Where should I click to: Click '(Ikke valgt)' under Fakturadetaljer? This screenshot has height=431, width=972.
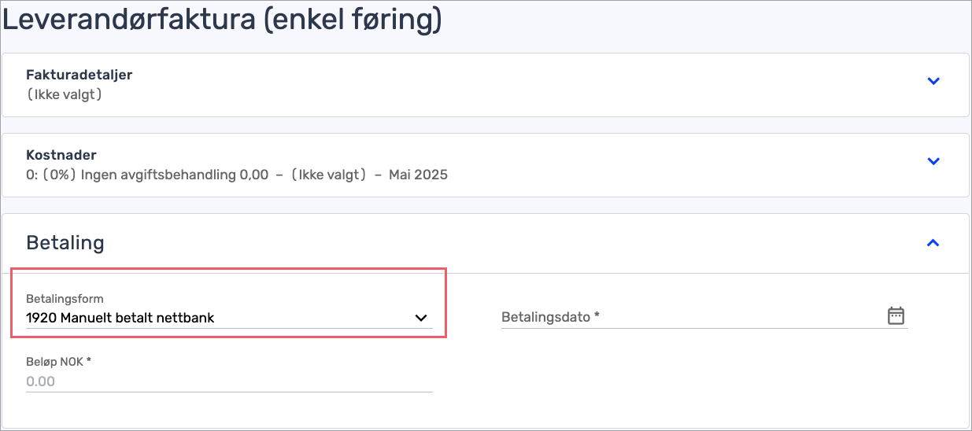[65, 94]
